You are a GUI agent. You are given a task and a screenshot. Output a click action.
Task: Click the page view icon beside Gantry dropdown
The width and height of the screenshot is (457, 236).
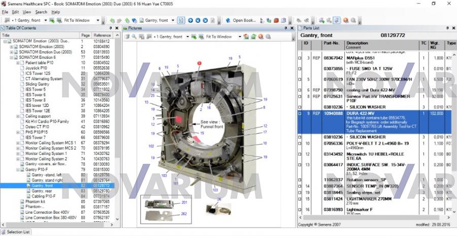point(181,20)
